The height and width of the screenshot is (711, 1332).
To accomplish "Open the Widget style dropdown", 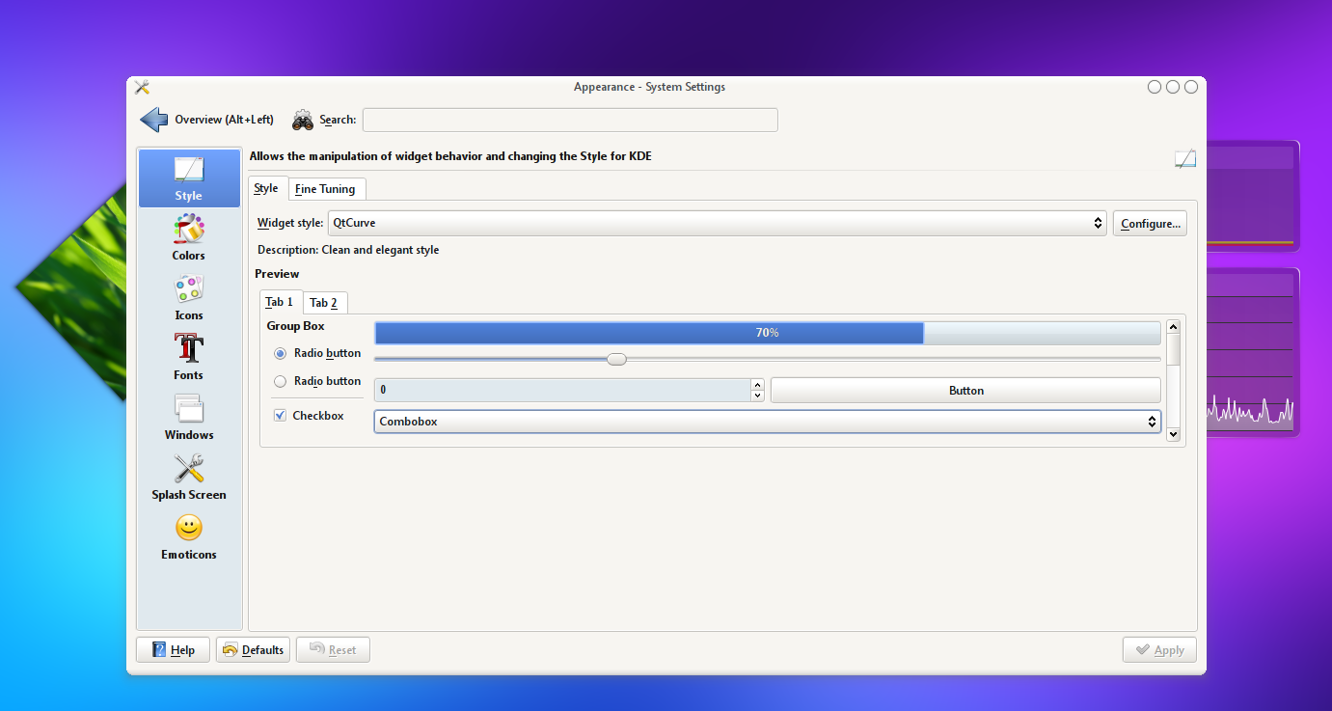I will pyautogui.click(x=717, y=223).
